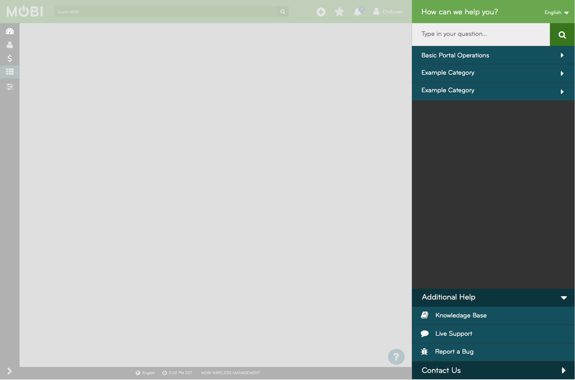The image size is (575, 380).
Task: Collapse the Additional Help section
Action: (493, 297)
